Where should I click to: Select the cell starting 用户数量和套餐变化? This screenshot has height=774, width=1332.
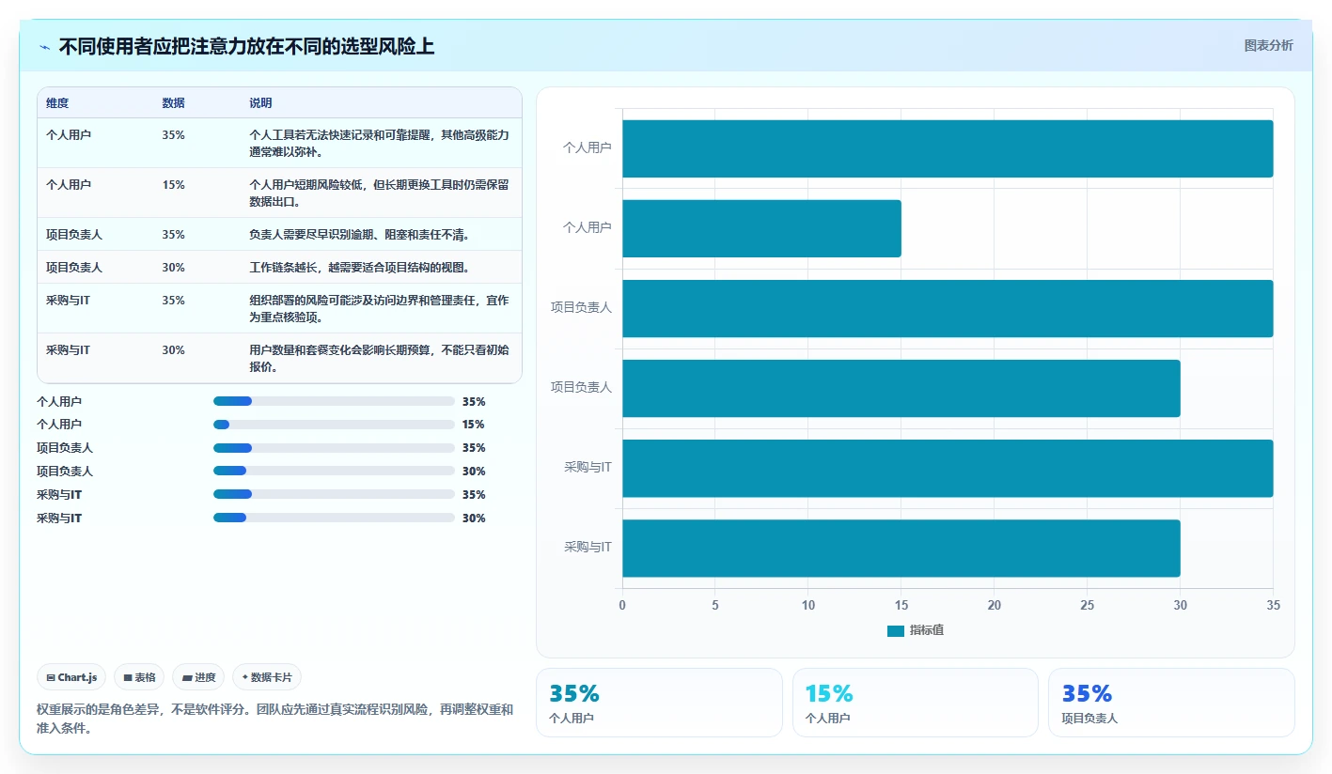pyautogui.click(x=379, y=359)
